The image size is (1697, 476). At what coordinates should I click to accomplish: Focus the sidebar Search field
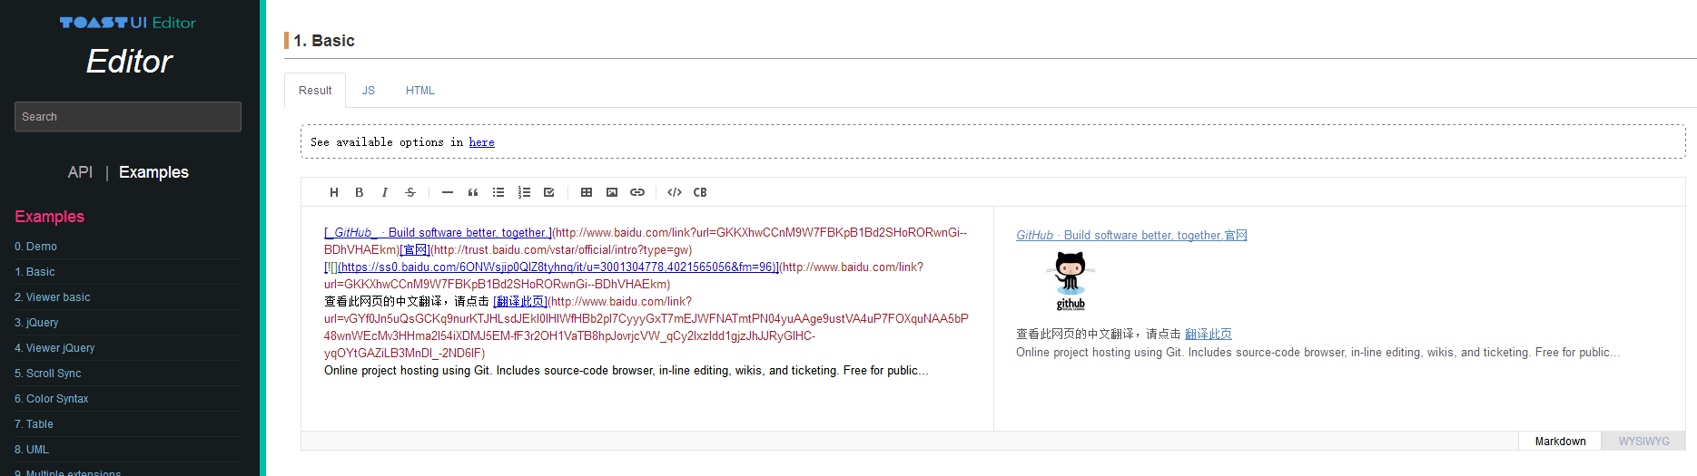coord(128,117)
